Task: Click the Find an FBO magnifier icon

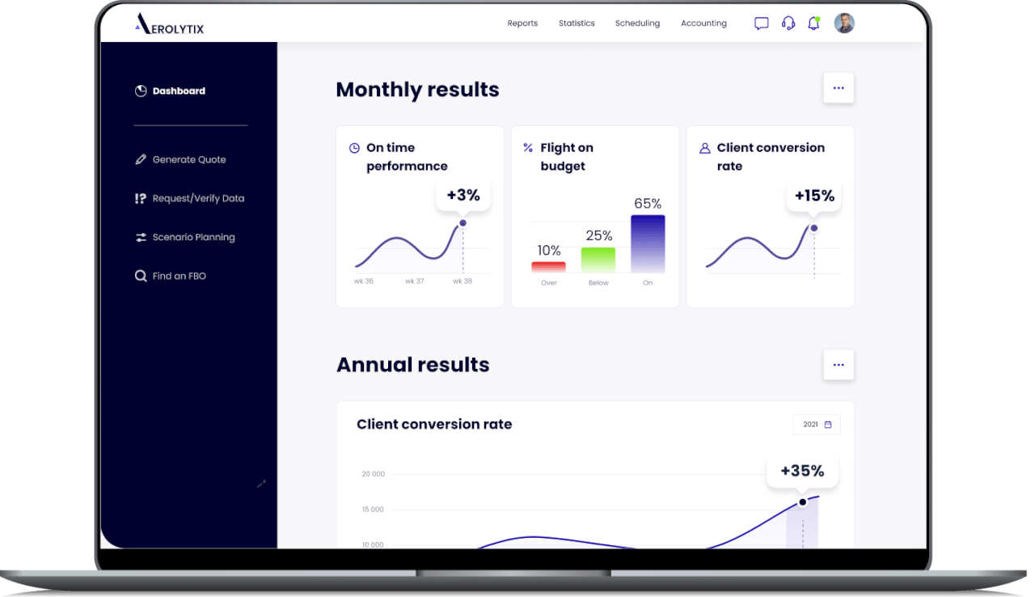Action: [x=141, y=277]
